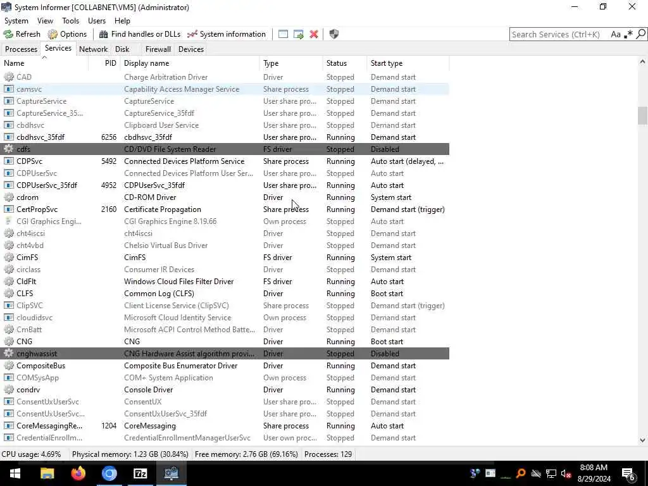Click the Refresh toolbar button
This screenshot has height=486, width=648.
[22, 34]
